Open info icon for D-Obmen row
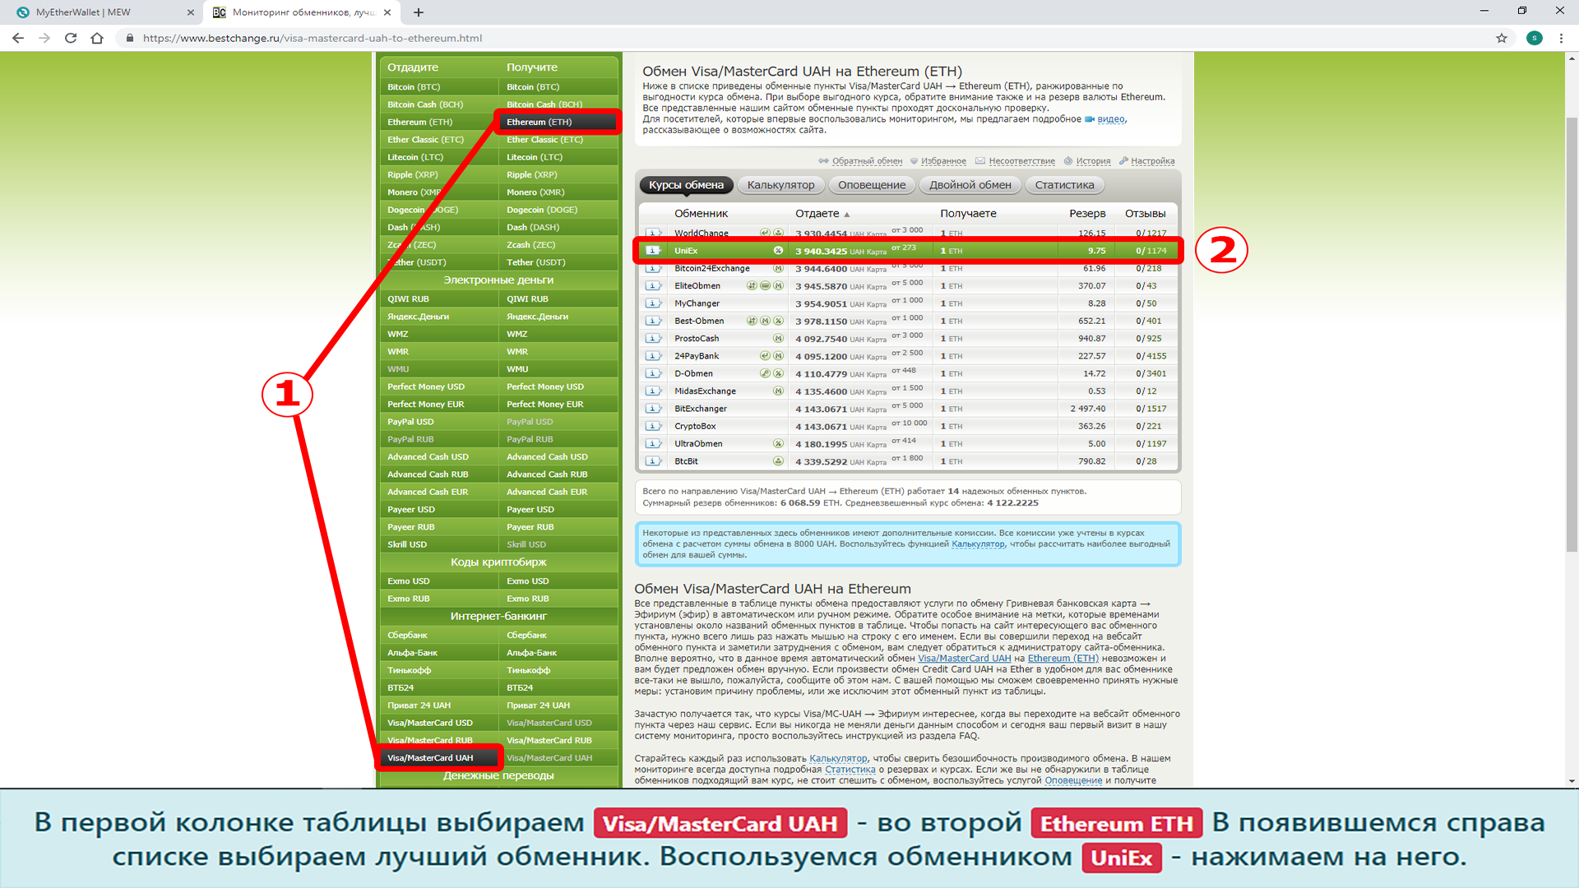 coord(653,374)
